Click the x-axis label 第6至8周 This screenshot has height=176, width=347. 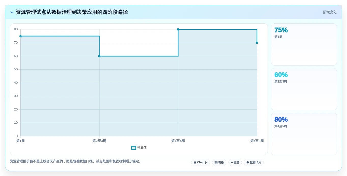pyautogui.click(x=257, y=141)
